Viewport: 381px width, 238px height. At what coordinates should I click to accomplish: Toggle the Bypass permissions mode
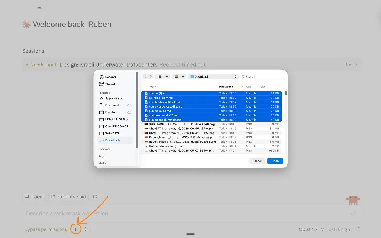coord(46,229)
